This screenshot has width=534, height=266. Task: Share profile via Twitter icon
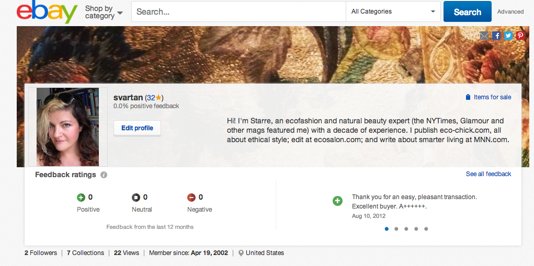[508, 36]
